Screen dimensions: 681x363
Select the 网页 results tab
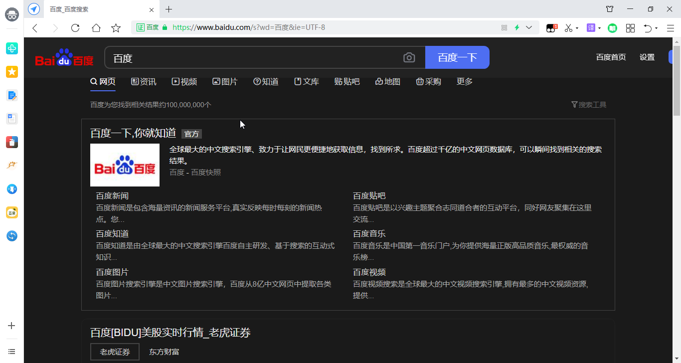click(x=103, y=82)
